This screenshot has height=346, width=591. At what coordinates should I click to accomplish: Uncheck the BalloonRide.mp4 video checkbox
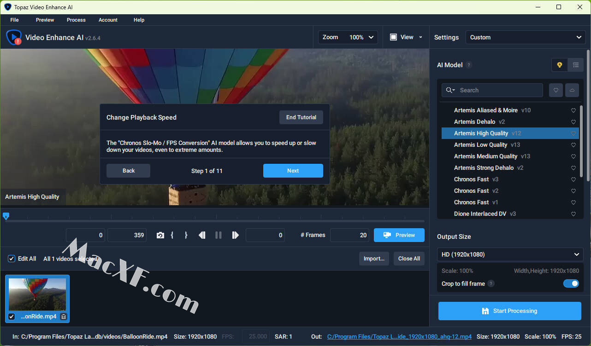12,317
